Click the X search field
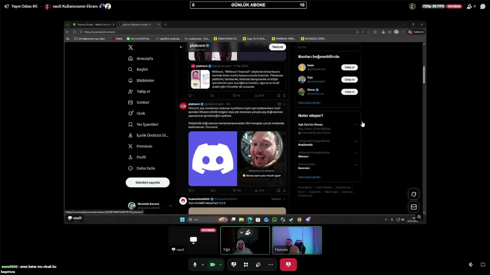This screenshot has width=490, height=275. [328, 47]
